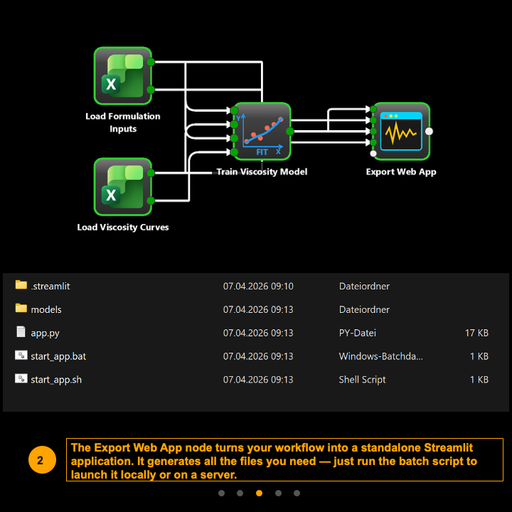
Task: Click the Train Viscosity Model node icon
Action: 262,132
